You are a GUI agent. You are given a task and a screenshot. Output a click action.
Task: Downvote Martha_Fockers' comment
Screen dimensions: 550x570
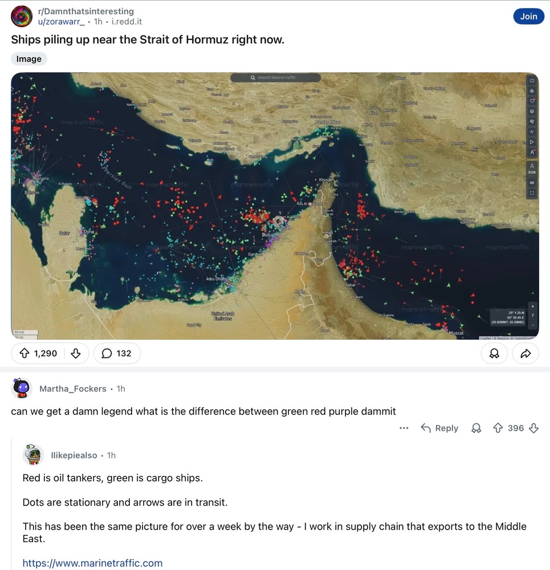coord(534,428)
